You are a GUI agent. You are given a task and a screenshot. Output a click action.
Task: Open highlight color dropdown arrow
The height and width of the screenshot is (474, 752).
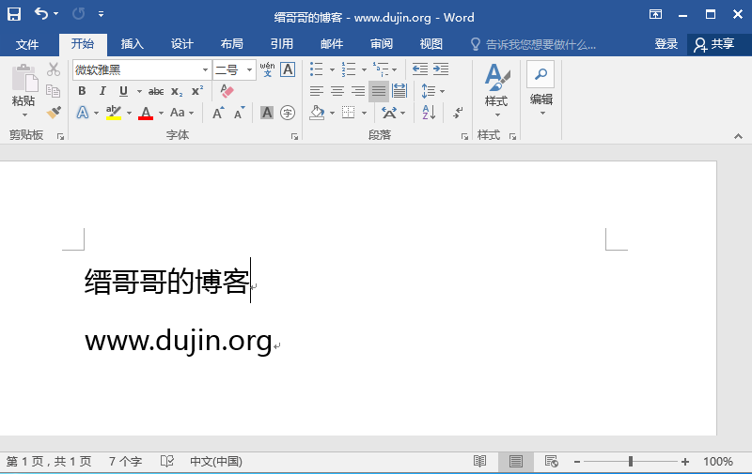(129, 113)
